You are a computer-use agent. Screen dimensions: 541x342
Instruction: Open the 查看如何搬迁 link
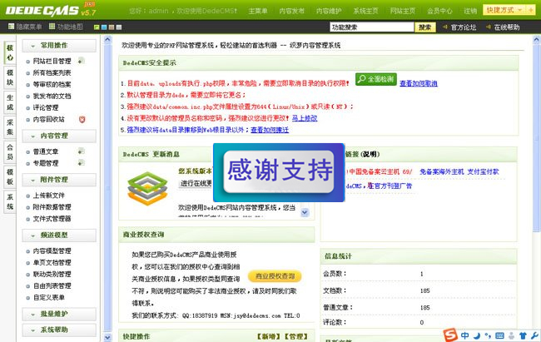pyautogui.click(x=270, y=130)
